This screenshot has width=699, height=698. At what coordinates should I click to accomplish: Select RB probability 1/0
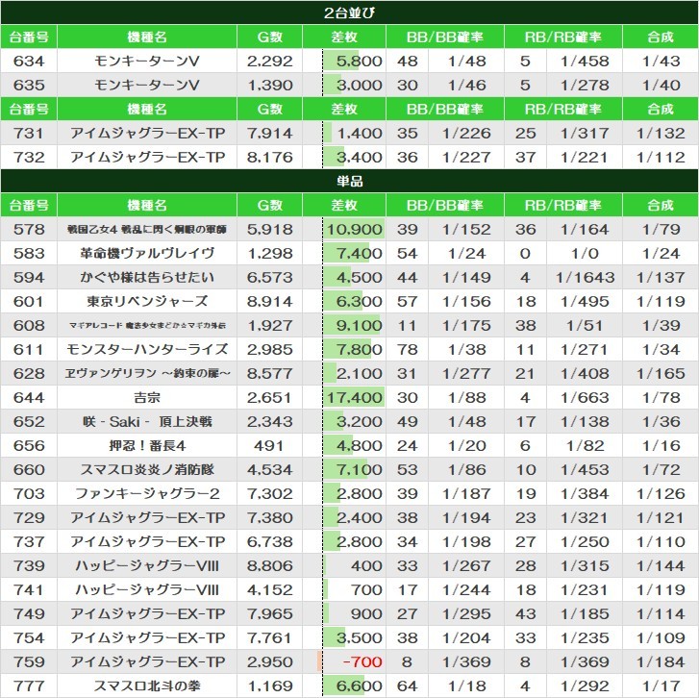coord(585,253)
